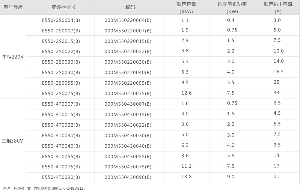Click the 额定输出电流 (A) header

pyautogui.click(x=278, y=8)
